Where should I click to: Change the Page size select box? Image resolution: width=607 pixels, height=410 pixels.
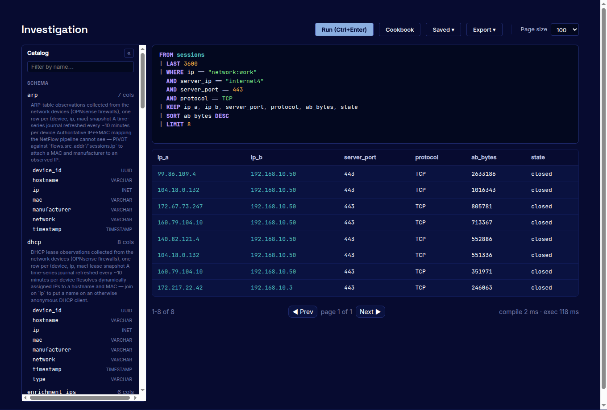[x=565, y=29]
